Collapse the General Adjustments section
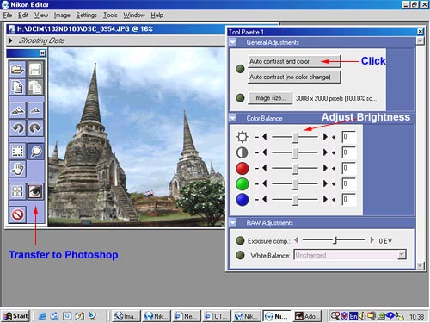The width and height of the screenshot is (430, 323). point(233,42)
